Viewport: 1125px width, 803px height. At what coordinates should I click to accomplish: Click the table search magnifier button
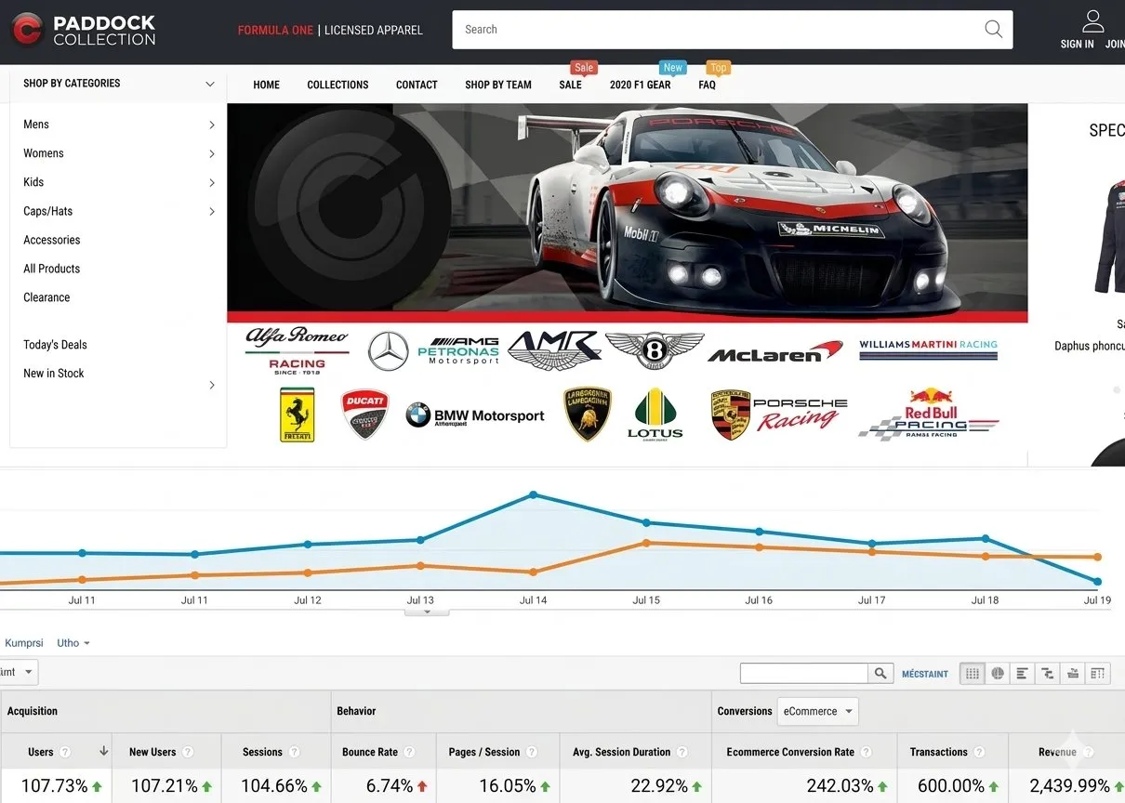pos(880,674)
